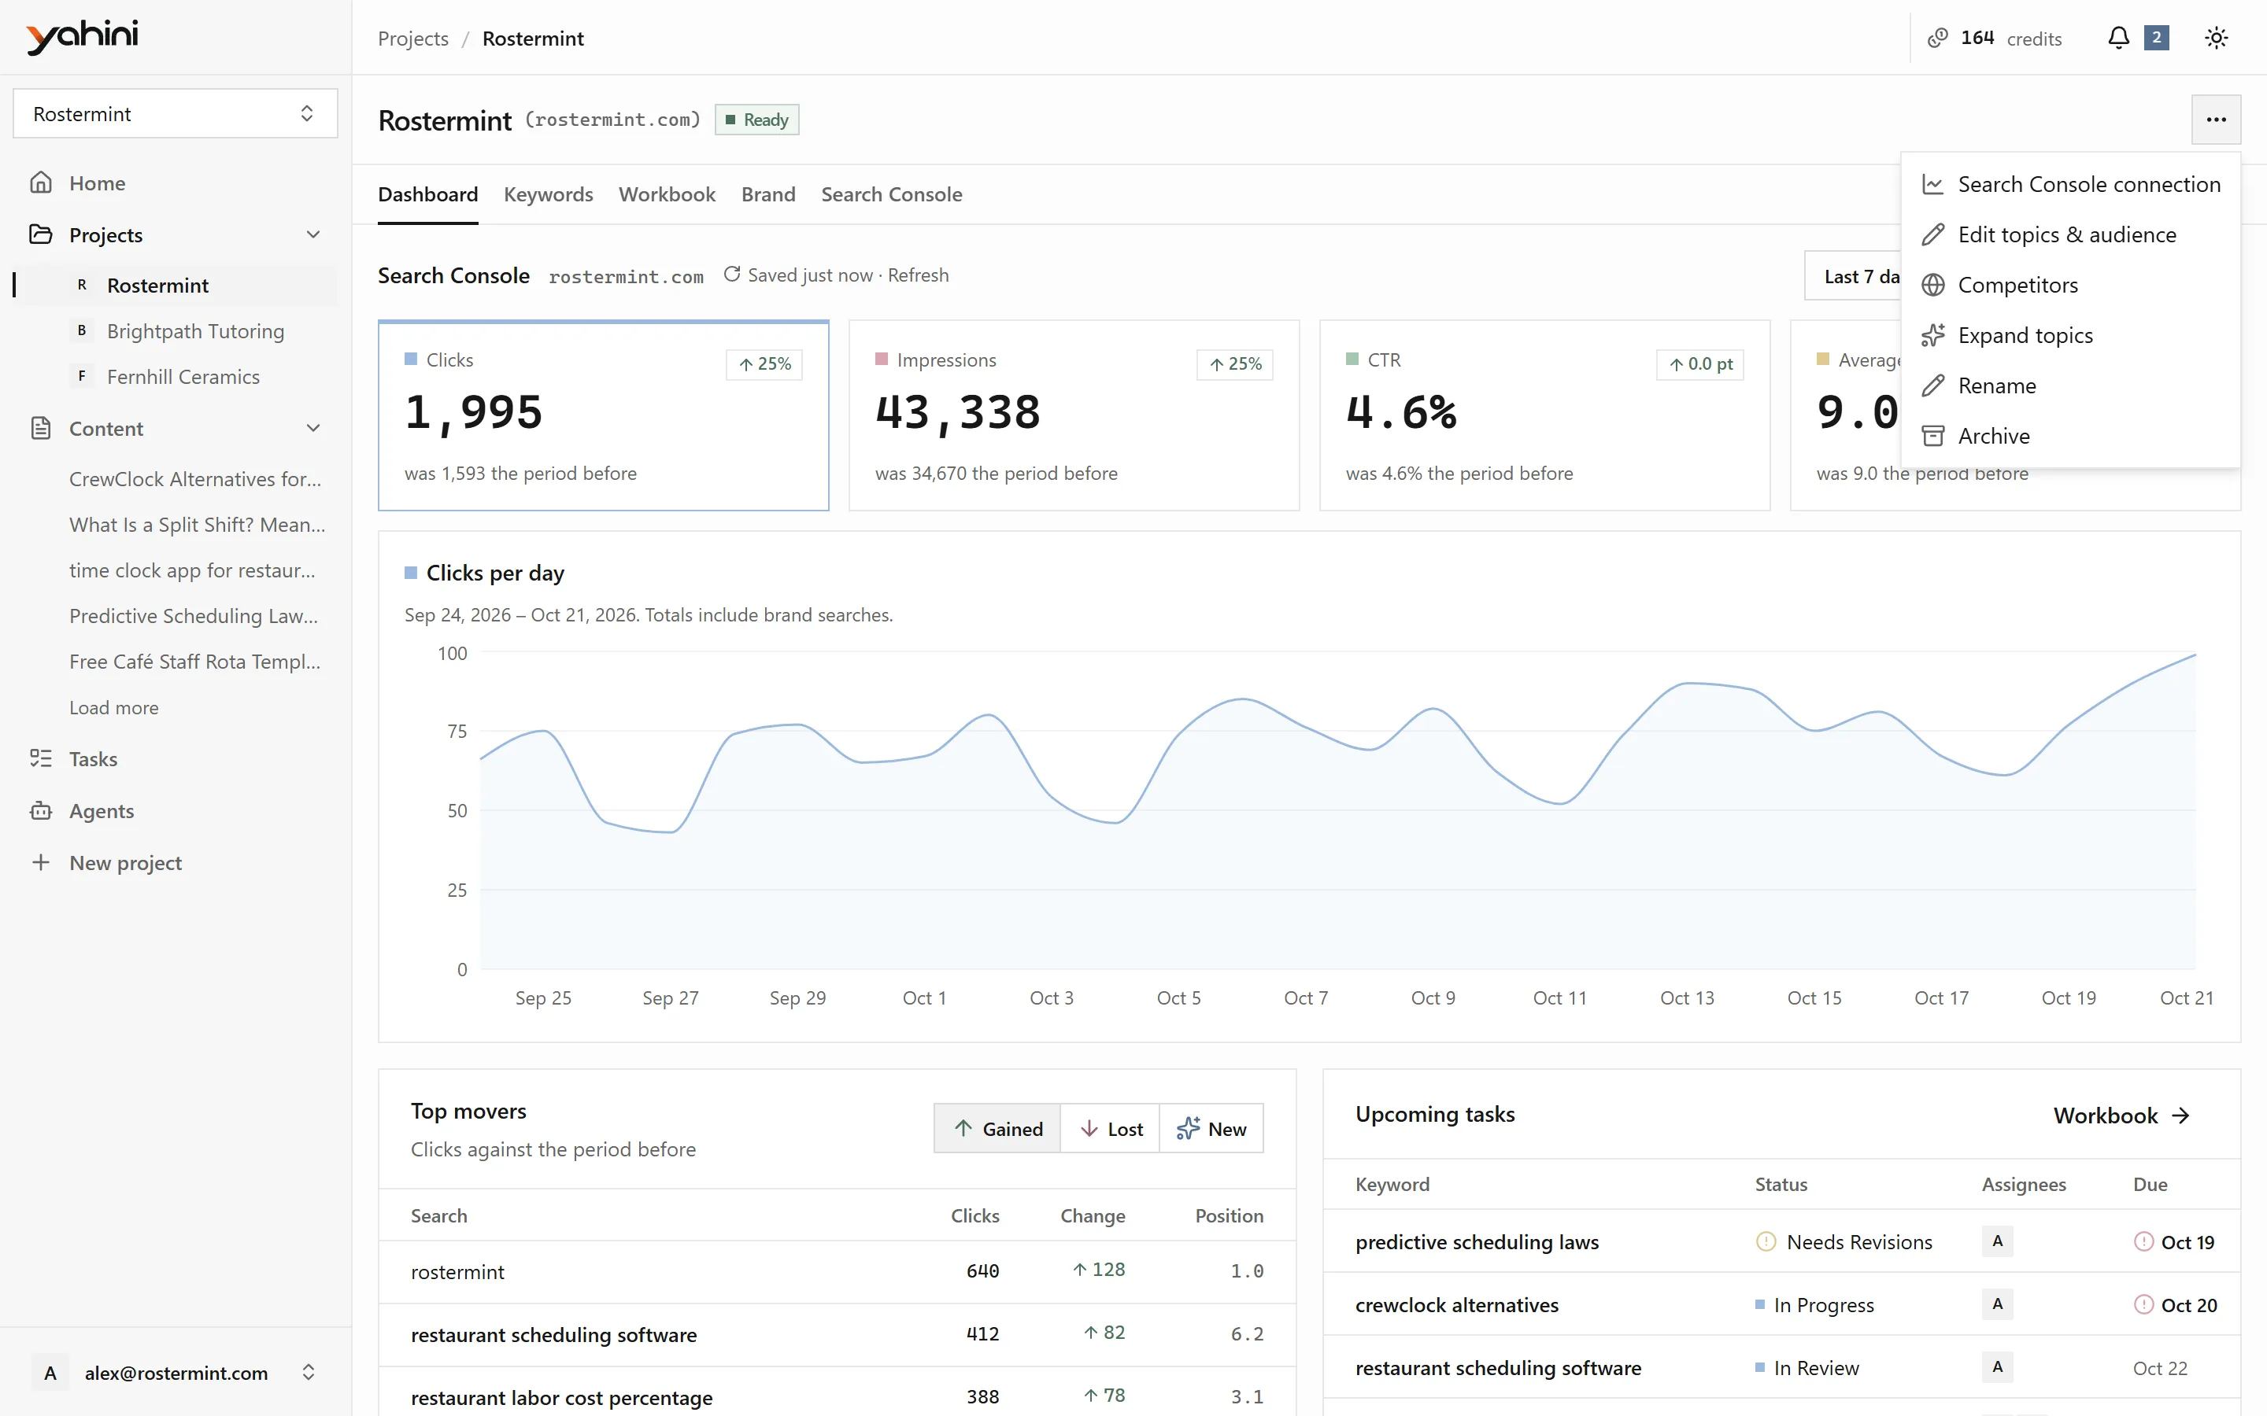Click the Projects folder icon in sidebar
Viewport: 2267px width, 1416px height.
click(40, 234)
